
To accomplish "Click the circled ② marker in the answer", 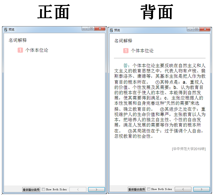I will pyautogui.click(x=162, y=109).
